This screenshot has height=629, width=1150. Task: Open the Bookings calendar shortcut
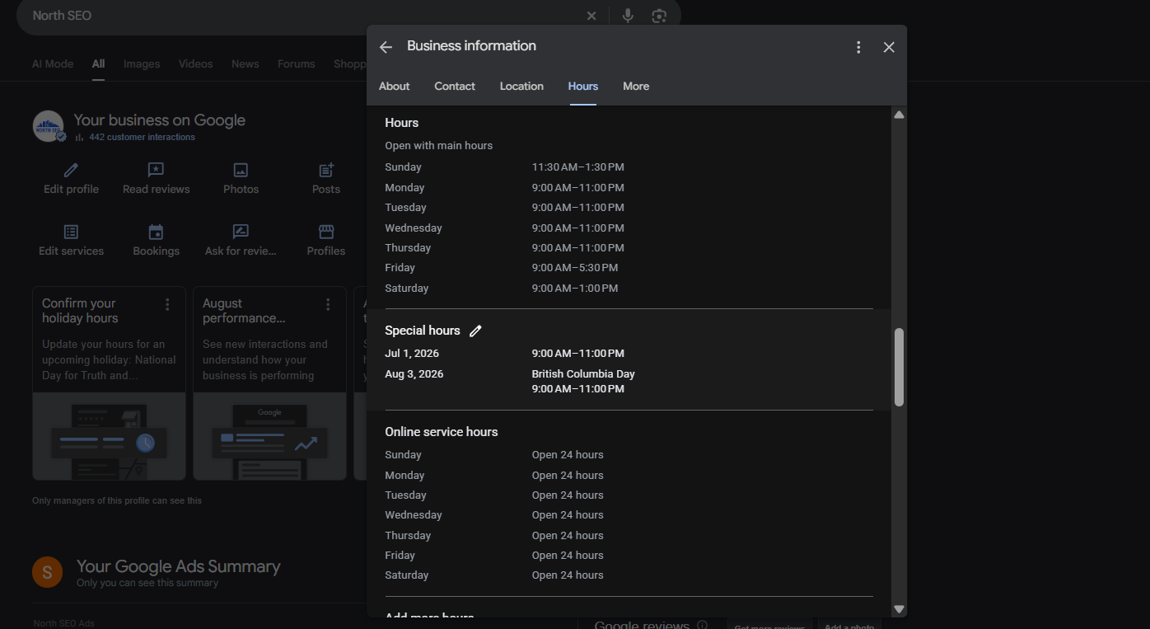click(156, 240)
